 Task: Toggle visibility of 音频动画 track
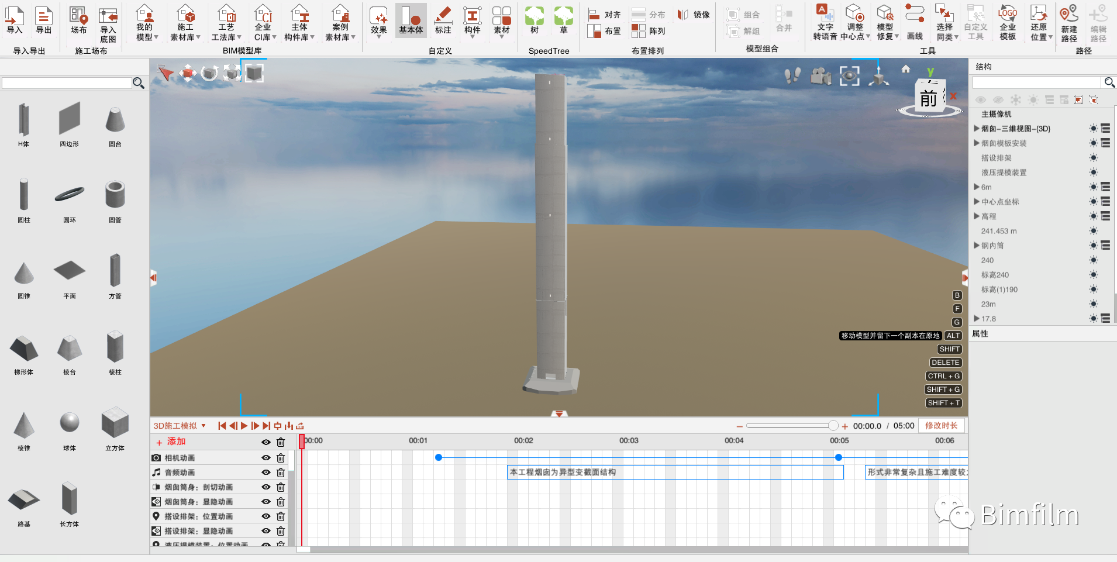266,473
